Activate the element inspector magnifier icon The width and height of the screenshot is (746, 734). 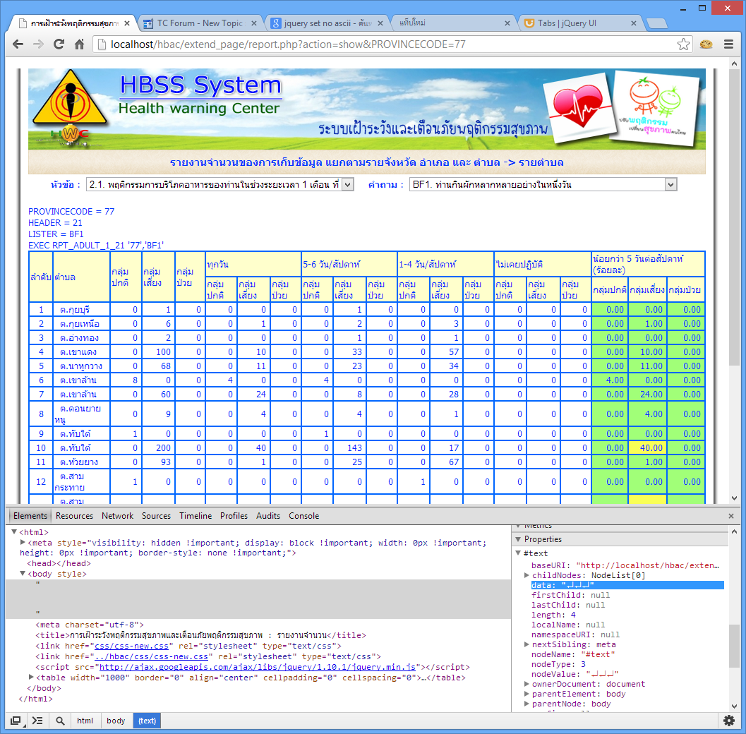(60, 721)
